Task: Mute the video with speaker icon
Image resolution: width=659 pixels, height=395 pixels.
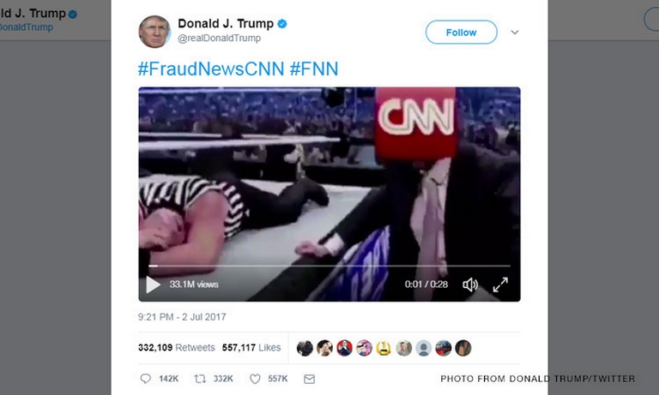Action: pos(470,284)
